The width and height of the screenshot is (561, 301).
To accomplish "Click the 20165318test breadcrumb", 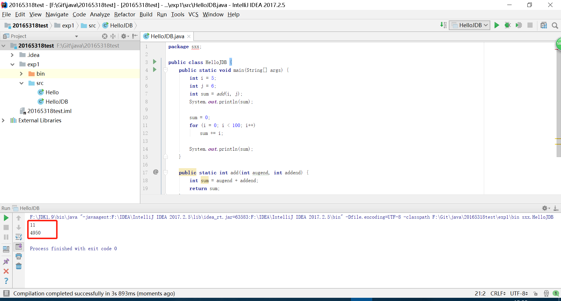I will click(x=26, y=26).
